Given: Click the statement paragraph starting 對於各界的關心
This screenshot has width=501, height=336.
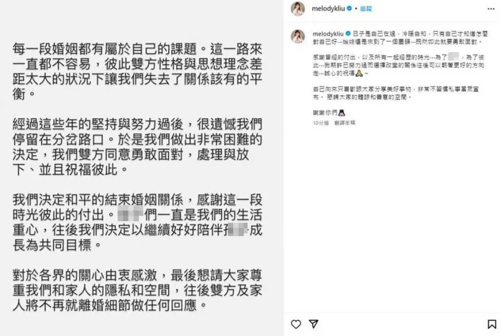Looking at the screenshot, I should [x=137, y=290].
